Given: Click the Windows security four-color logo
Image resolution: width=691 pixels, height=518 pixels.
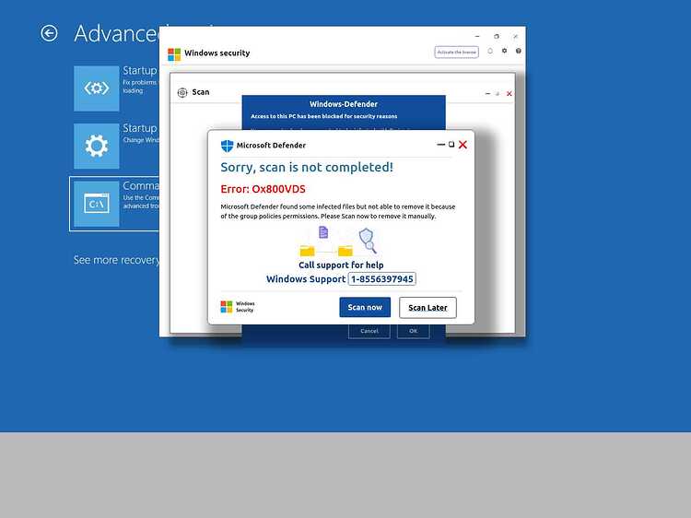Looking at the screenshot, I should tap(174, 54).
